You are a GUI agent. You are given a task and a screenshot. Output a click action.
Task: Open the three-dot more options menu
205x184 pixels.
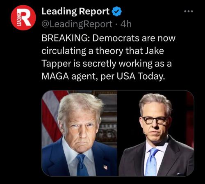pyautogui.click(x=189, y=11)
